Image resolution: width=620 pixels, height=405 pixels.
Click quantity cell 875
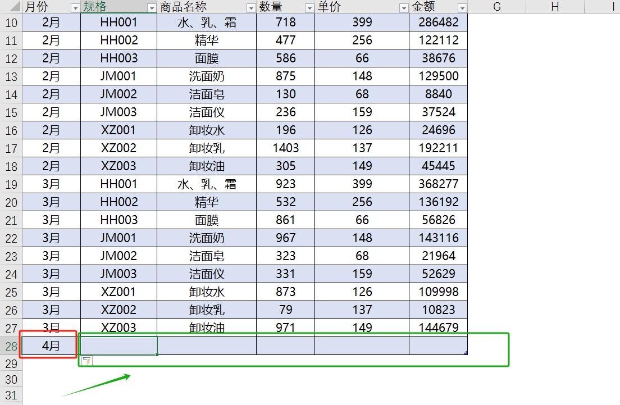point(285,76)
